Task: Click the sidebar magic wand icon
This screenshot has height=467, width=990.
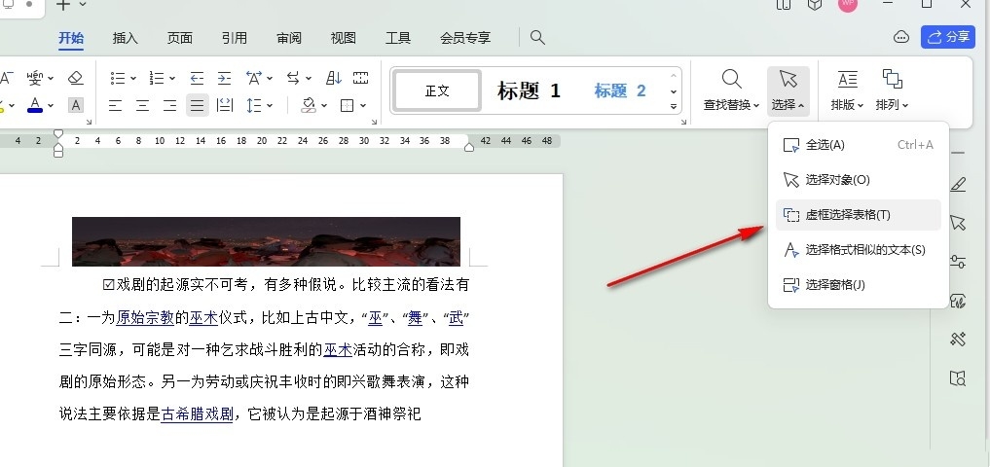Action: [958, 340]
